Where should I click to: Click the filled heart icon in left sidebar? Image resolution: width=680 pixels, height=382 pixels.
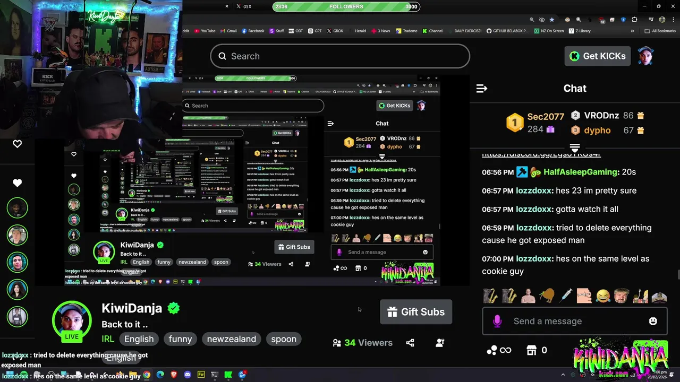(18, 183)
